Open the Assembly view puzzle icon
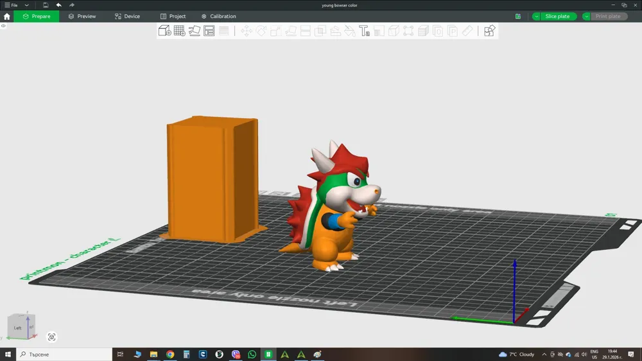This screenshot has height=361, width=642. tap(489, 31)
